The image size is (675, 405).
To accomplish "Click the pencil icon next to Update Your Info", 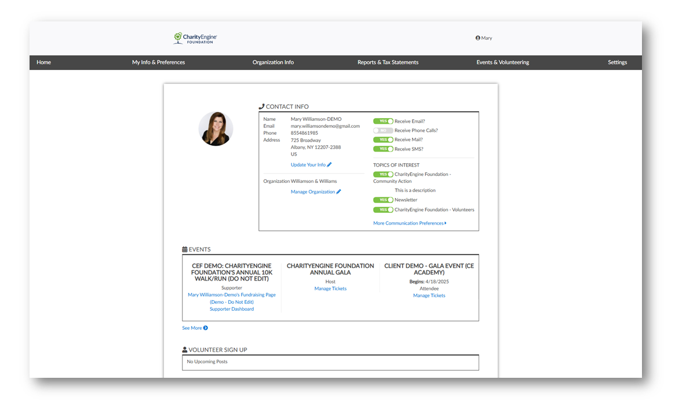I will 330,165.
